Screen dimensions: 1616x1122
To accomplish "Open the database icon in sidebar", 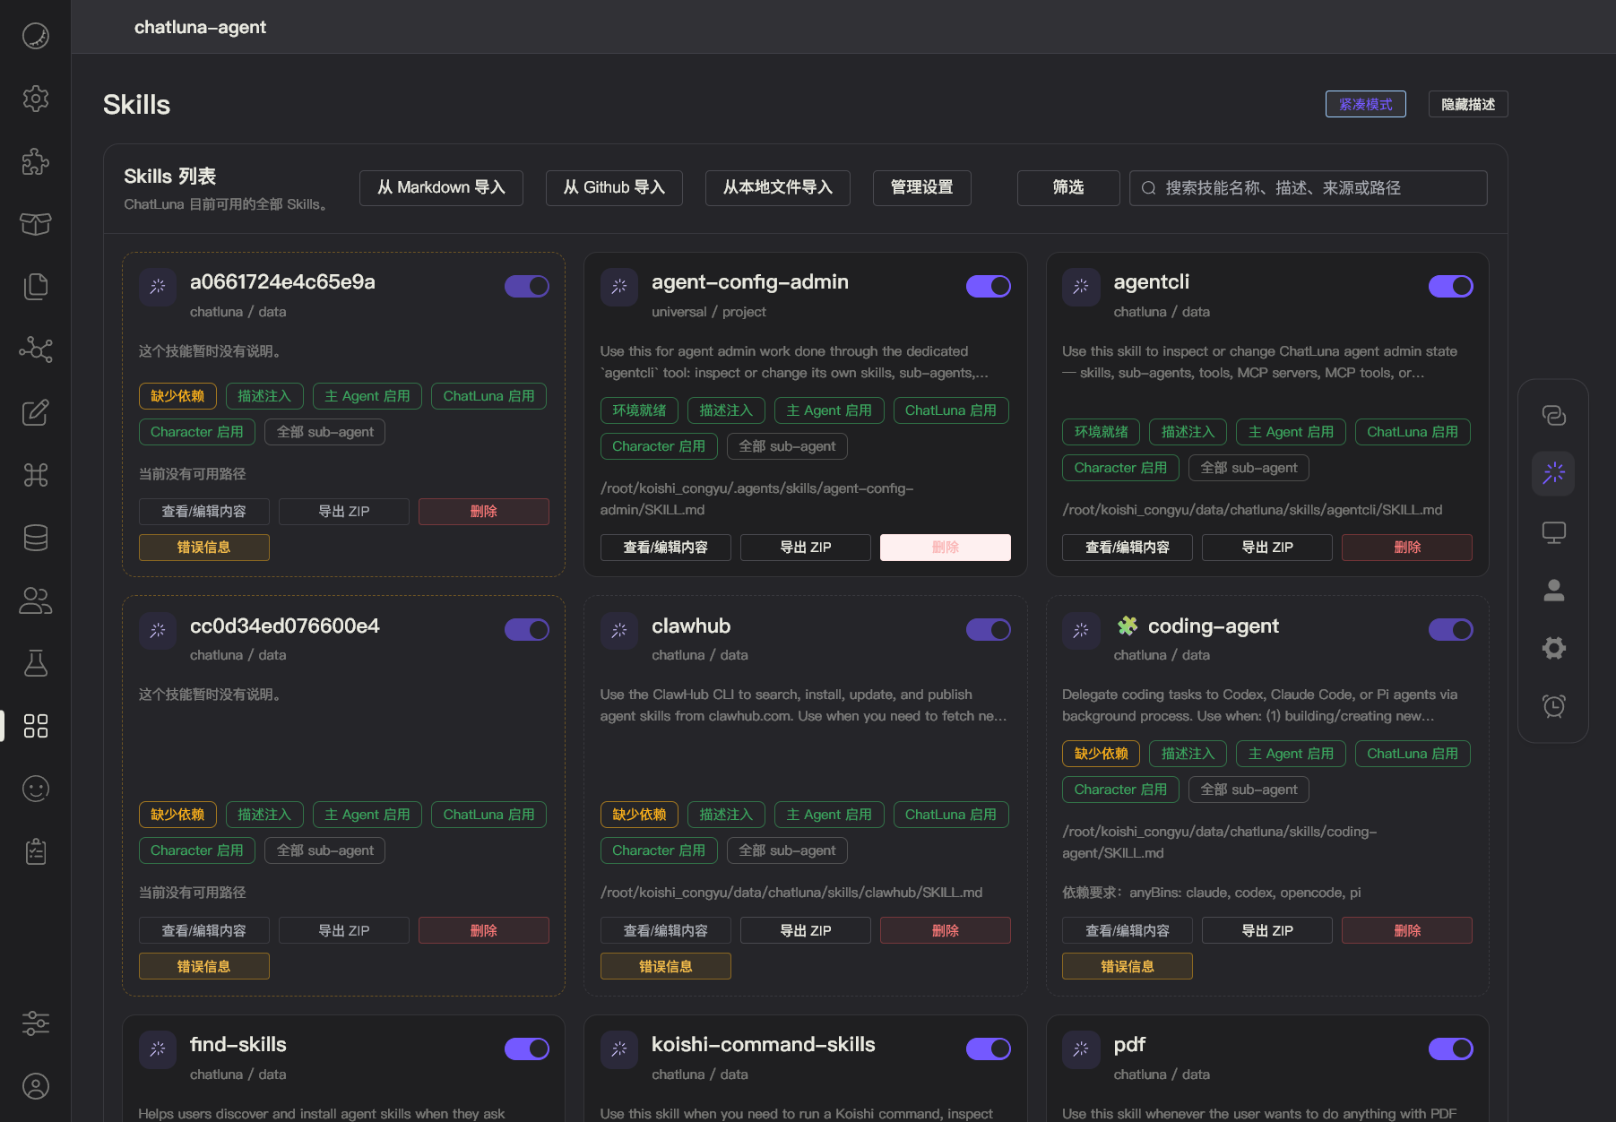I will click(x=36, y=538).
